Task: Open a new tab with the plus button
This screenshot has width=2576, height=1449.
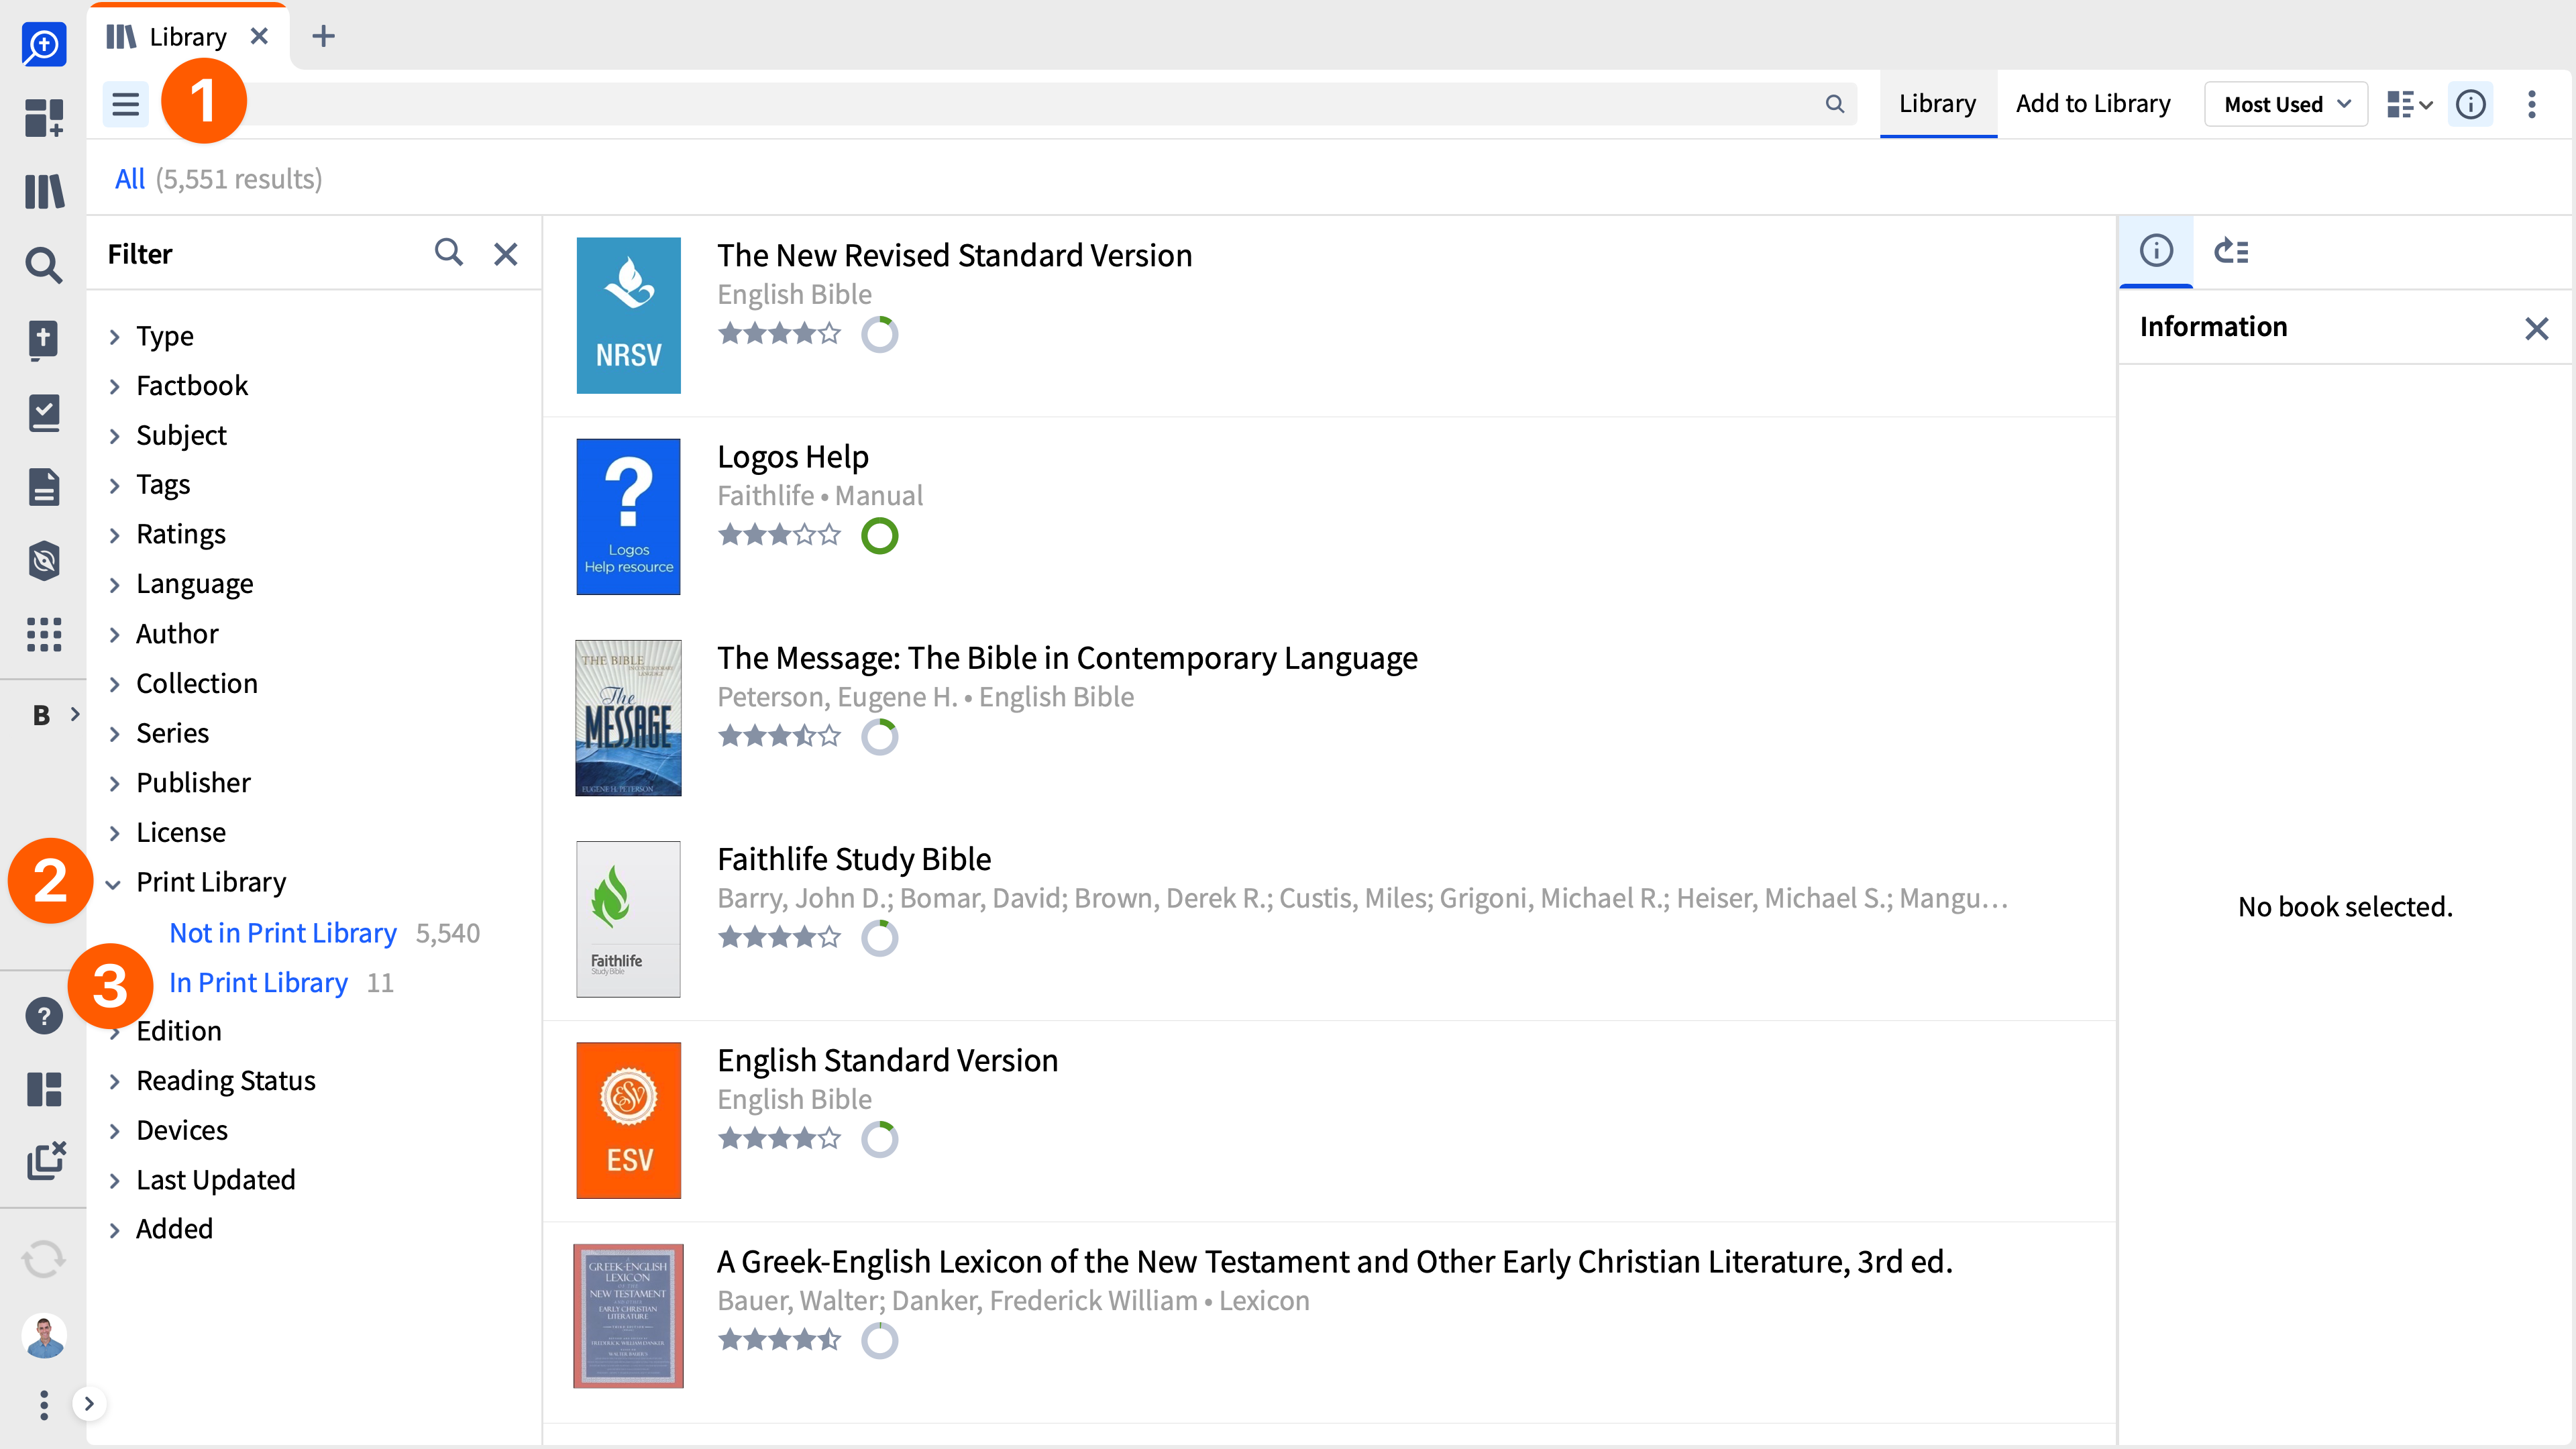Action: point(323,37)
